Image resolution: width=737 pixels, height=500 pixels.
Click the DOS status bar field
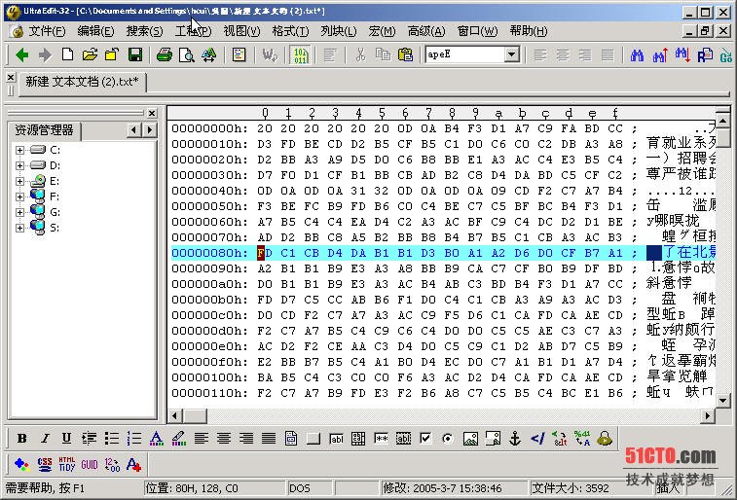pos(308,488)
